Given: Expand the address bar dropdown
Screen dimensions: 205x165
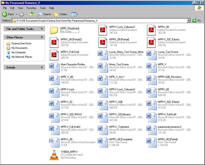Looking at the screenshot, I should (188, 20).
